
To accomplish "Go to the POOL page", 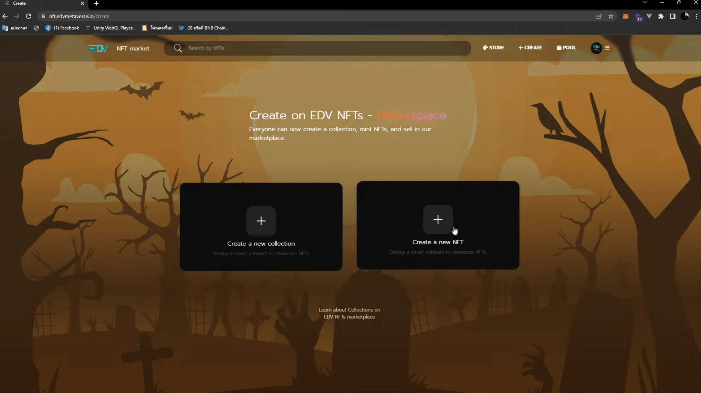I will pos(566,48).
